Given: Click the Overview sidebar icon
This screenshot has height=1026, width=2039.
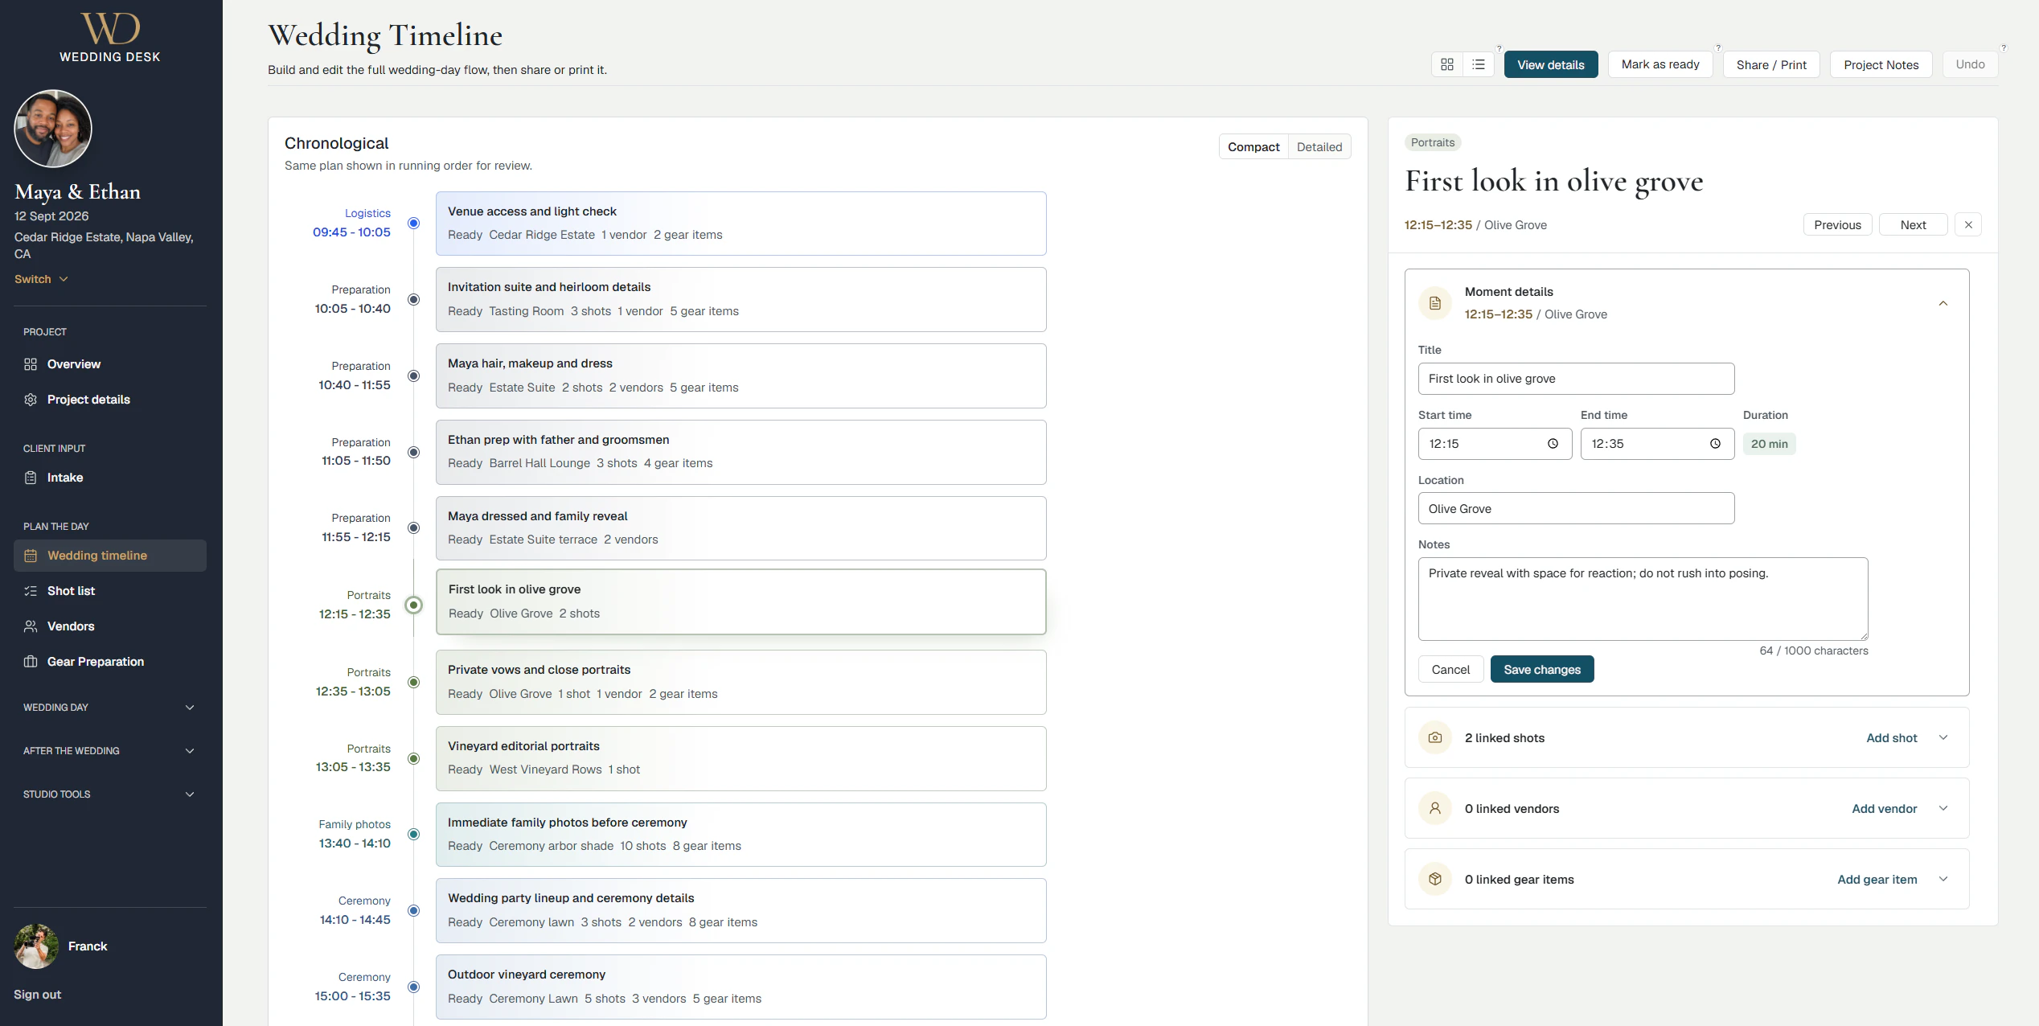Looking at the screenshot, I should click(x=31, y=364).
